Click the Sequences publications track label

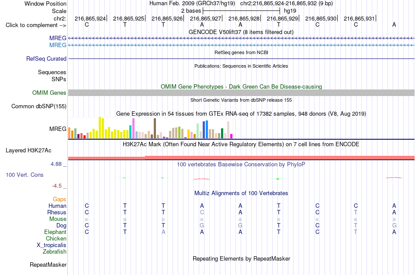click(52, 72)
